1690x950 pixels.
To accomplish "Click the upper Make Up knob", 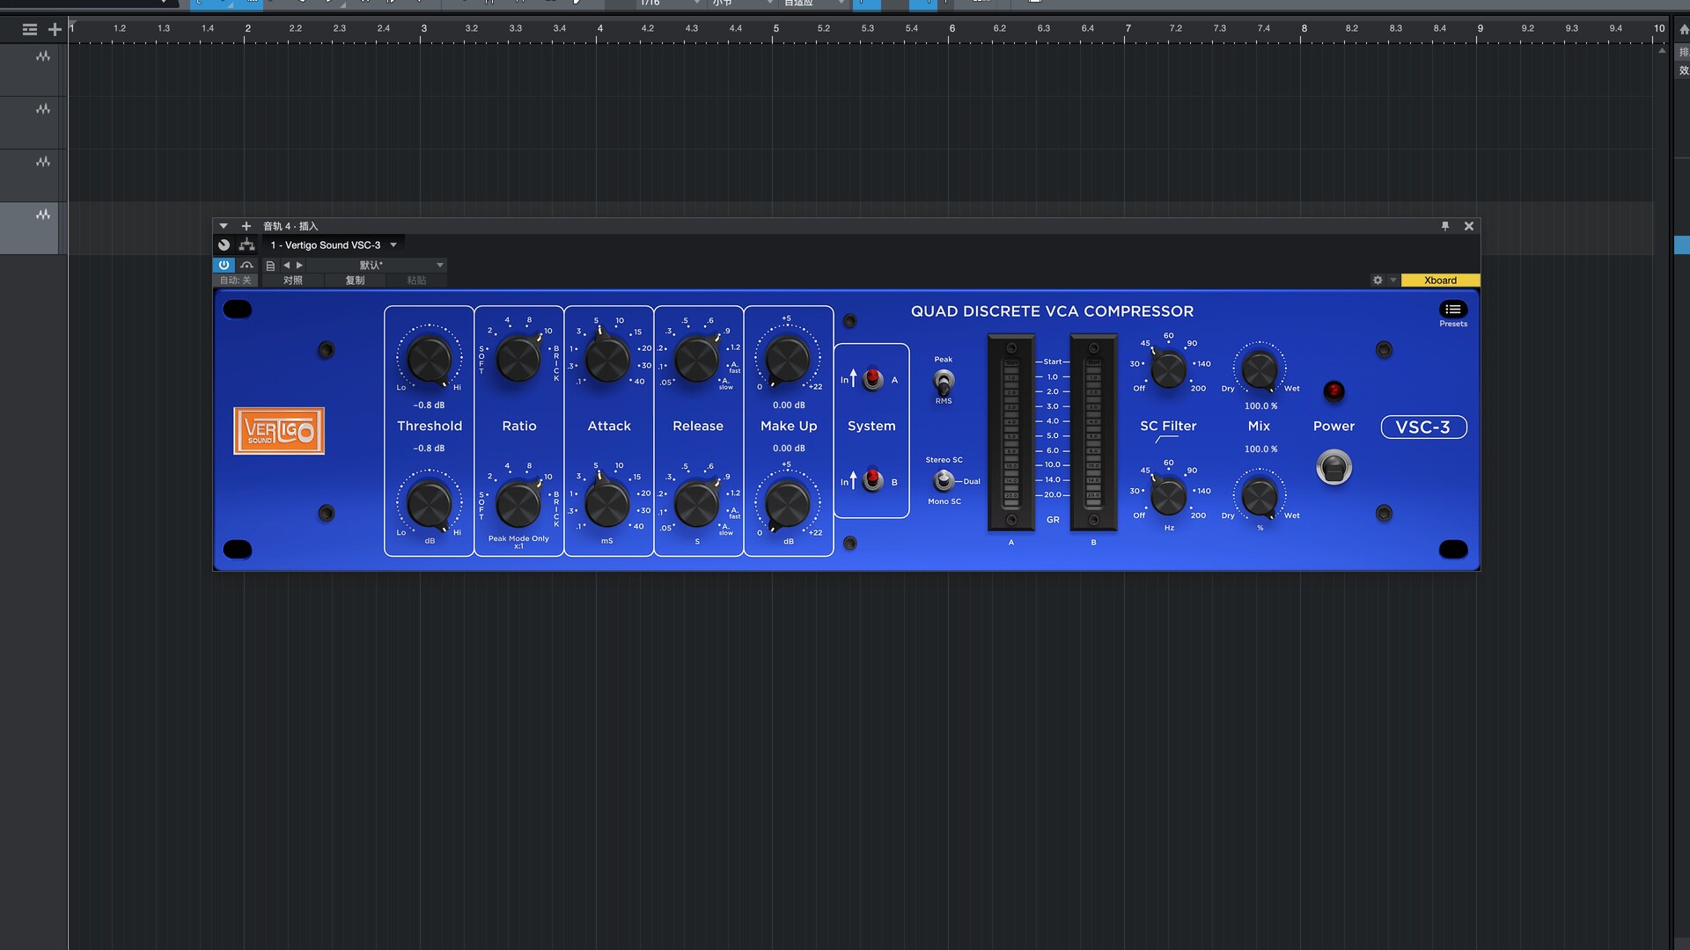I will pyautogui.click(x=788, y=359).
